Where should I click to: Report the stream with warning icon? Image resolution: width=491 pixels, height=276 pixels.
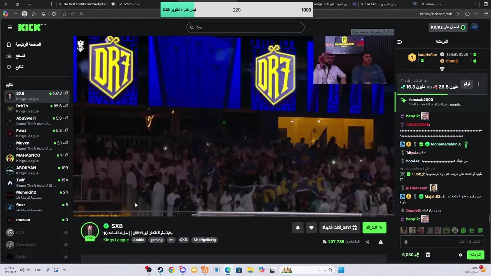point(381,242)
